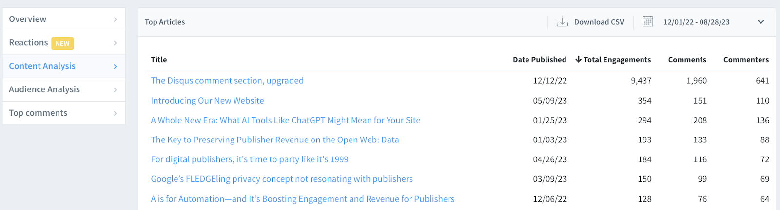Click the NEW badge next to Reactions
Image resolution: width=780 pixels, height=210 pixels.
[62, 43]
